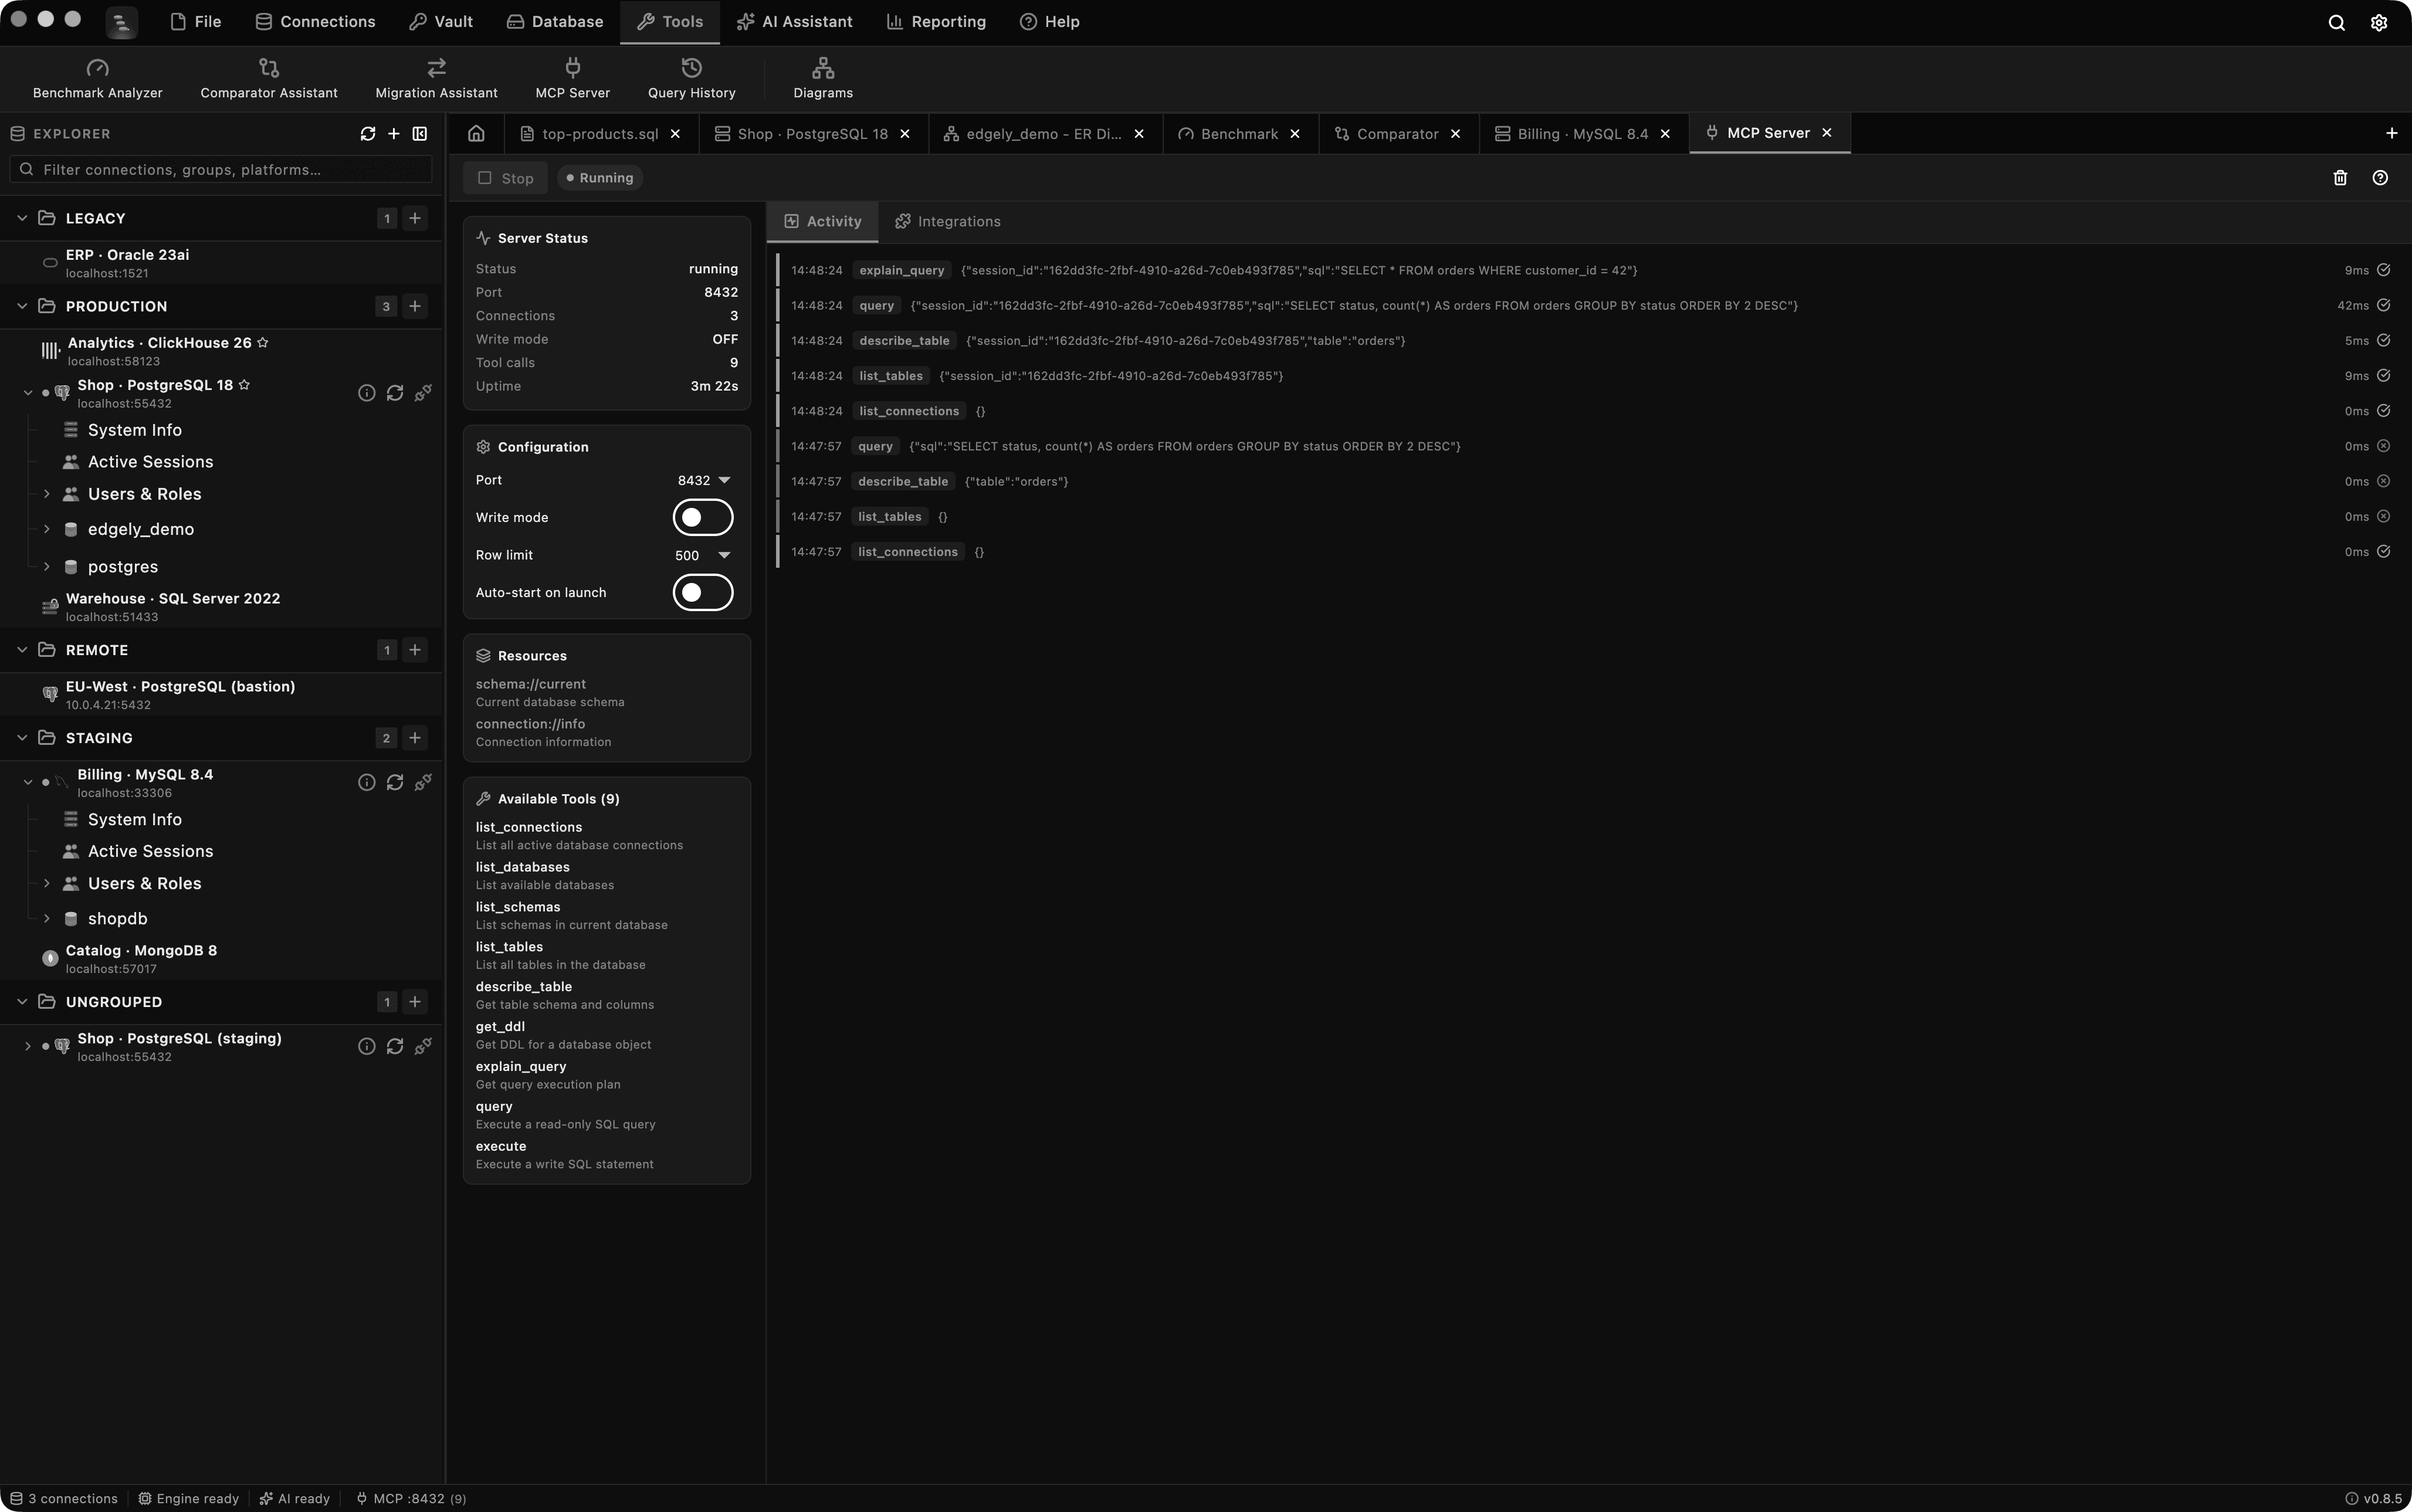This screenshot has width=2412, height=1512.
Task: Open the Vault menu
Action: (441, 22)
